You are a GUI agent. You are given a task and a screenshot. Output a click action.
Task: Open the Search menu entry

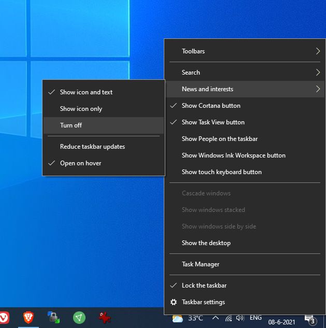point(245,73)
